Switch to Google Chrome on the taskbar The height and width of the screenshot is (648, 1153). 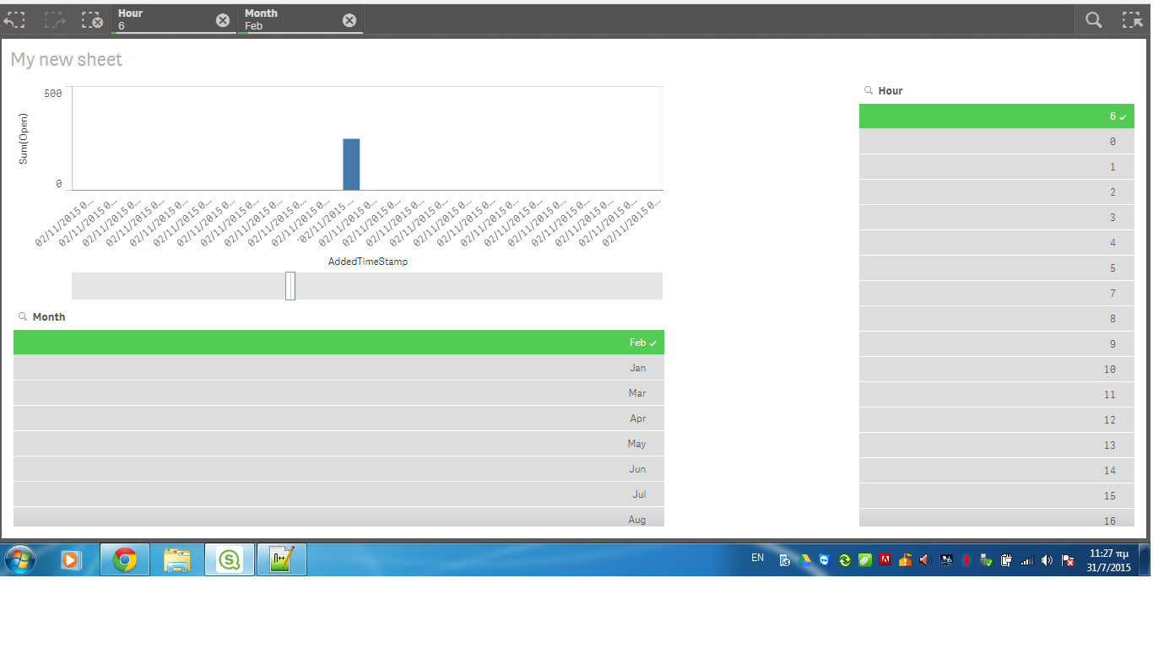[125, 559]
